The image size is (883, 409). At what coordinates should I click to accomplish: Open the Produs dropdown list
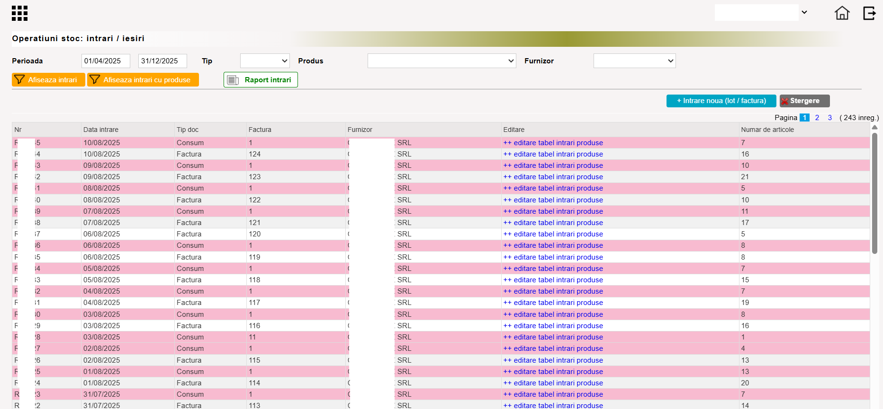point(441,61)
